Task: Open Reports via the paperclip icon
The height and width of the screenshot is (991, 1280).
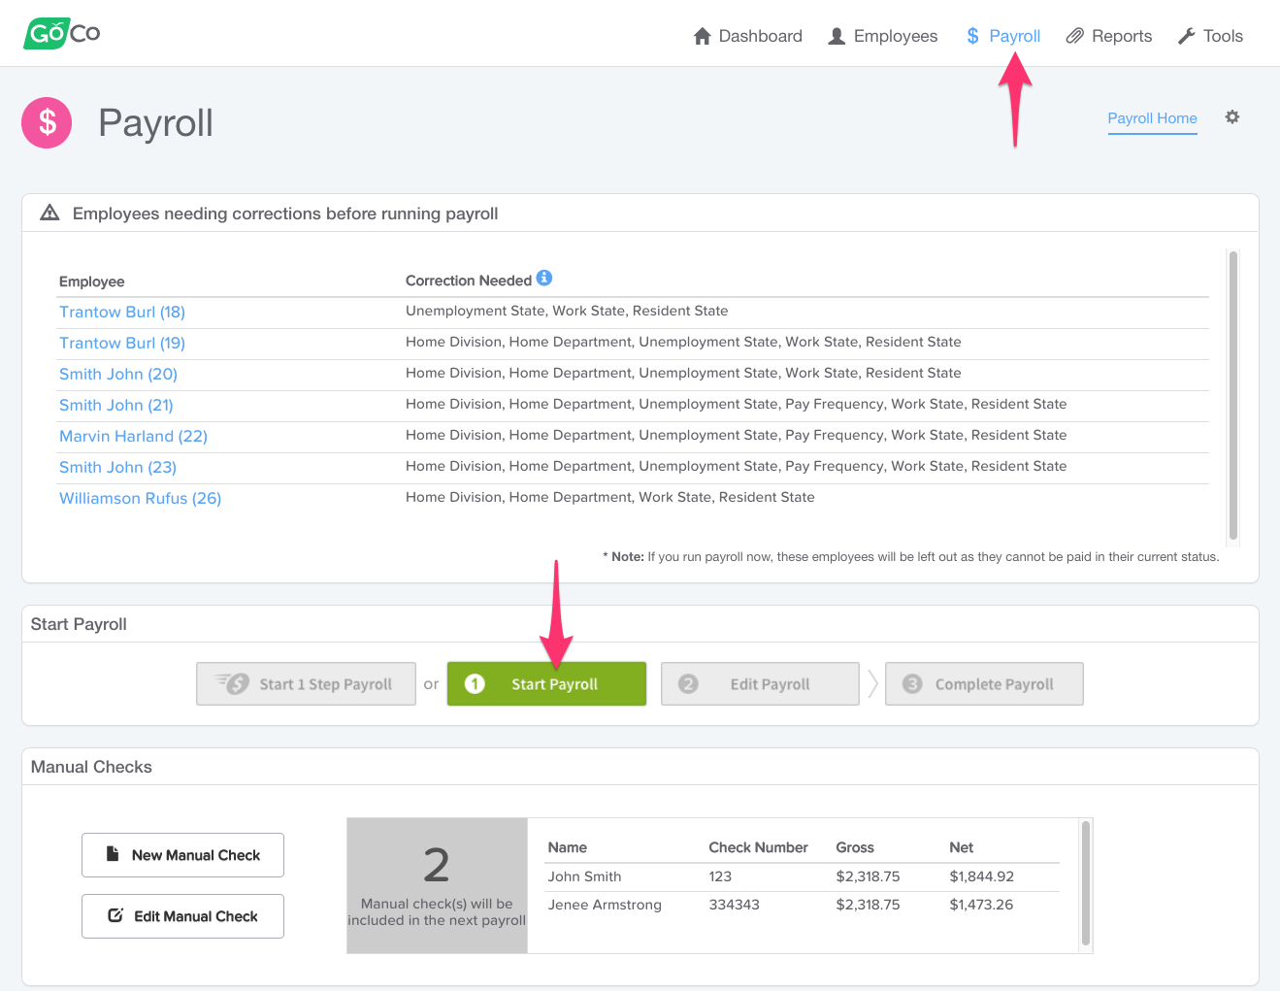Action: tap(1074, 35)
